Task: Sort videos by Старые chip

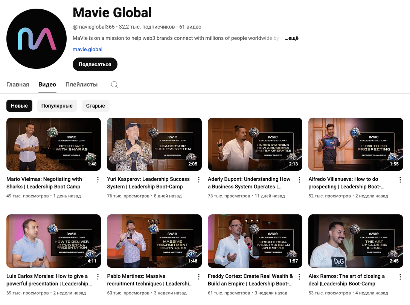Action: [x=95, y=106]
